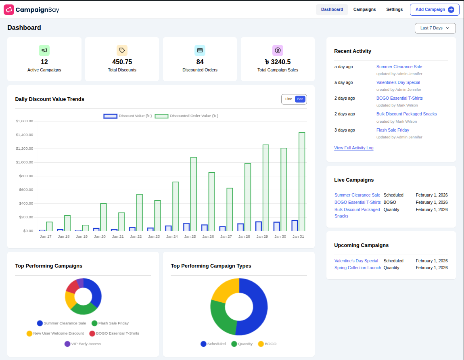Expand the date filter via its chevron arrow

(x=448, y=28)
